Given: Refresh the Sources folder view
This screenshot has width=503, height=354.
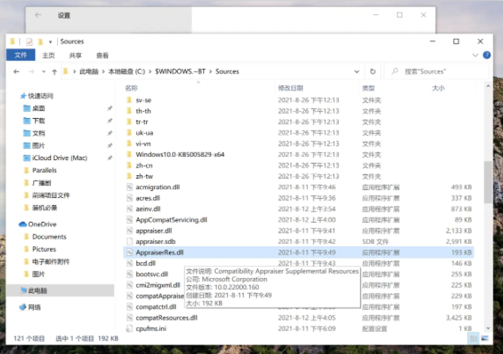Looking at the screenshot, I should [x=372, y=71].
